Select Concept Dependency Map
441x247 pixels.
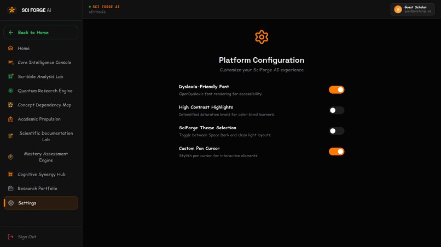pyautogui.click(x=41, y=105)
